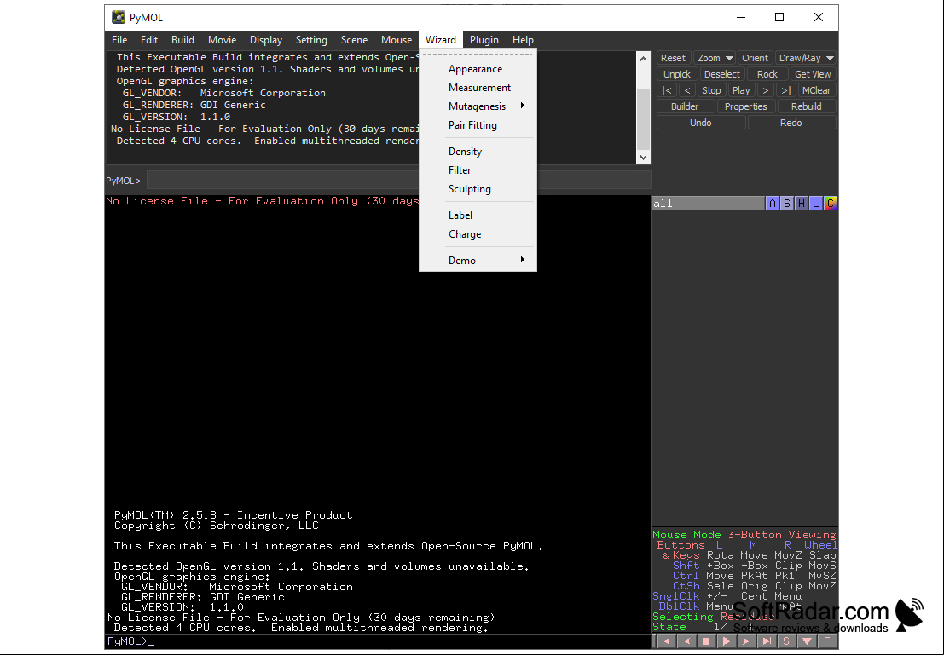Click the < previous-frame button in top panel
This screenshot has height=655, width=944.
point(687,90)
